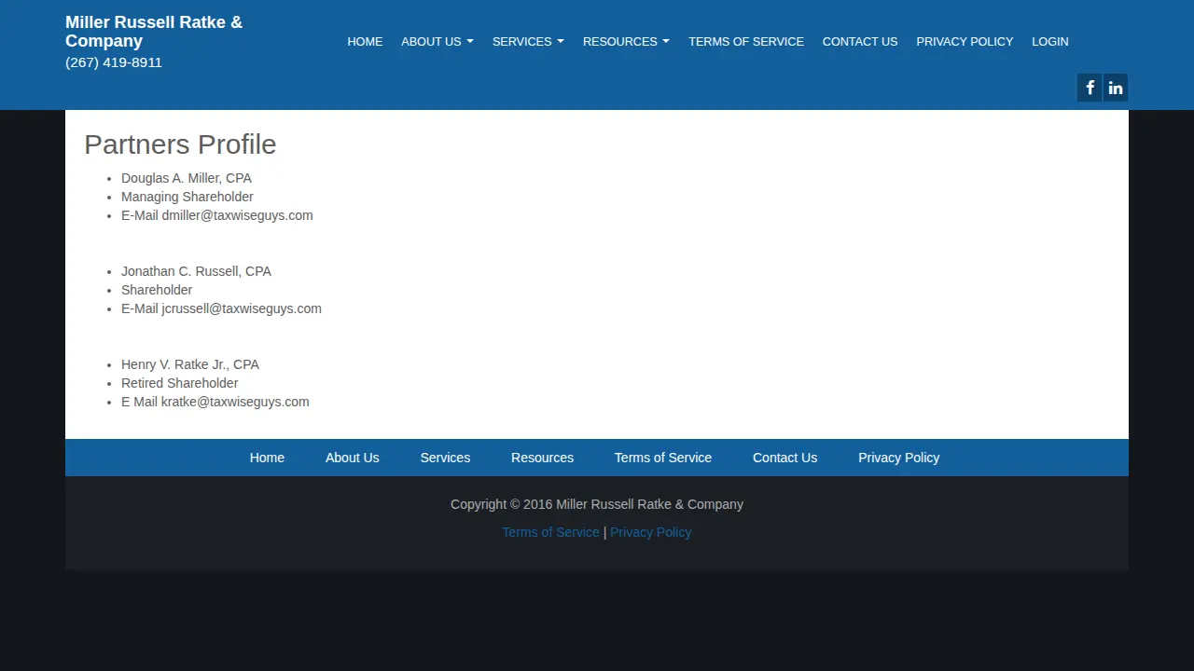Screen dimensions: 1194x671
Task: Click the phone number (267) 419-8911
Action: tap(114, 62)
